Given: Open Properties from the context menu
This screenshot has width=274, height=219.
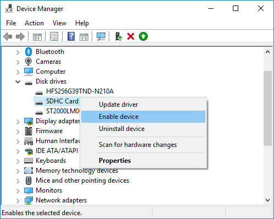Looking at the screenshot, I should click(x=143, y=161).
